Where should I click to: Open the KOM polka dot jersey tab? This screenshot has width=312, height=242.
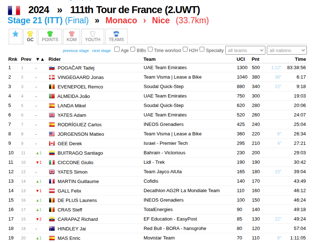[x=72, y=36]
